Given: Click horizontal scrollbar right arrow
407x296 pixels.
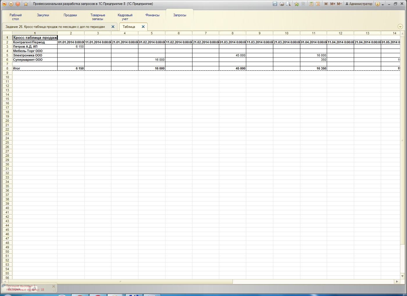Looking at the screenshot, I should (397, 281).
